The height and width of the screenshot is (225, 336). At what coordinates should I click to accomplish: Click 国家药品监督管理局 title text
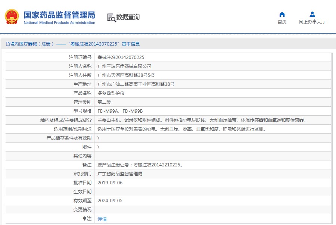coord(59,15)
